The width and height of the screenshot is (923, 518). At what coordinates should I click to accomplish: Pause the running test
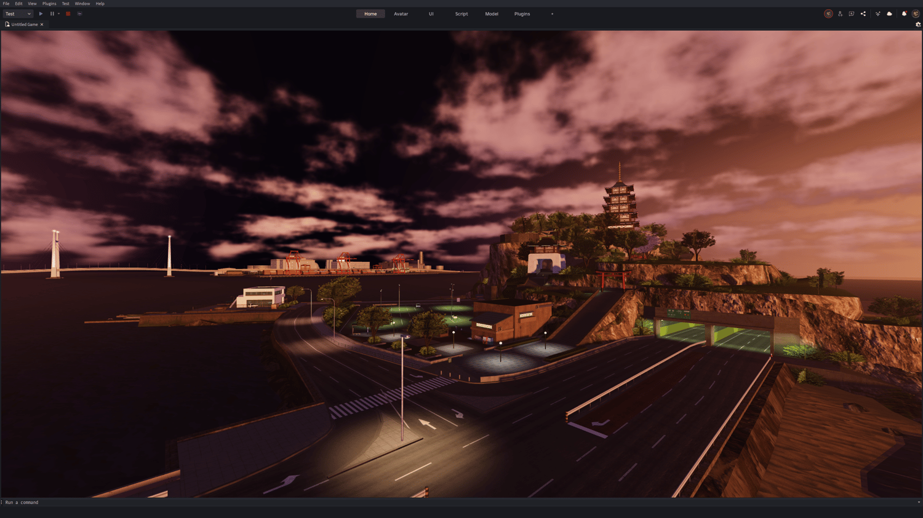pyautogui.click(x=52, y=14)
